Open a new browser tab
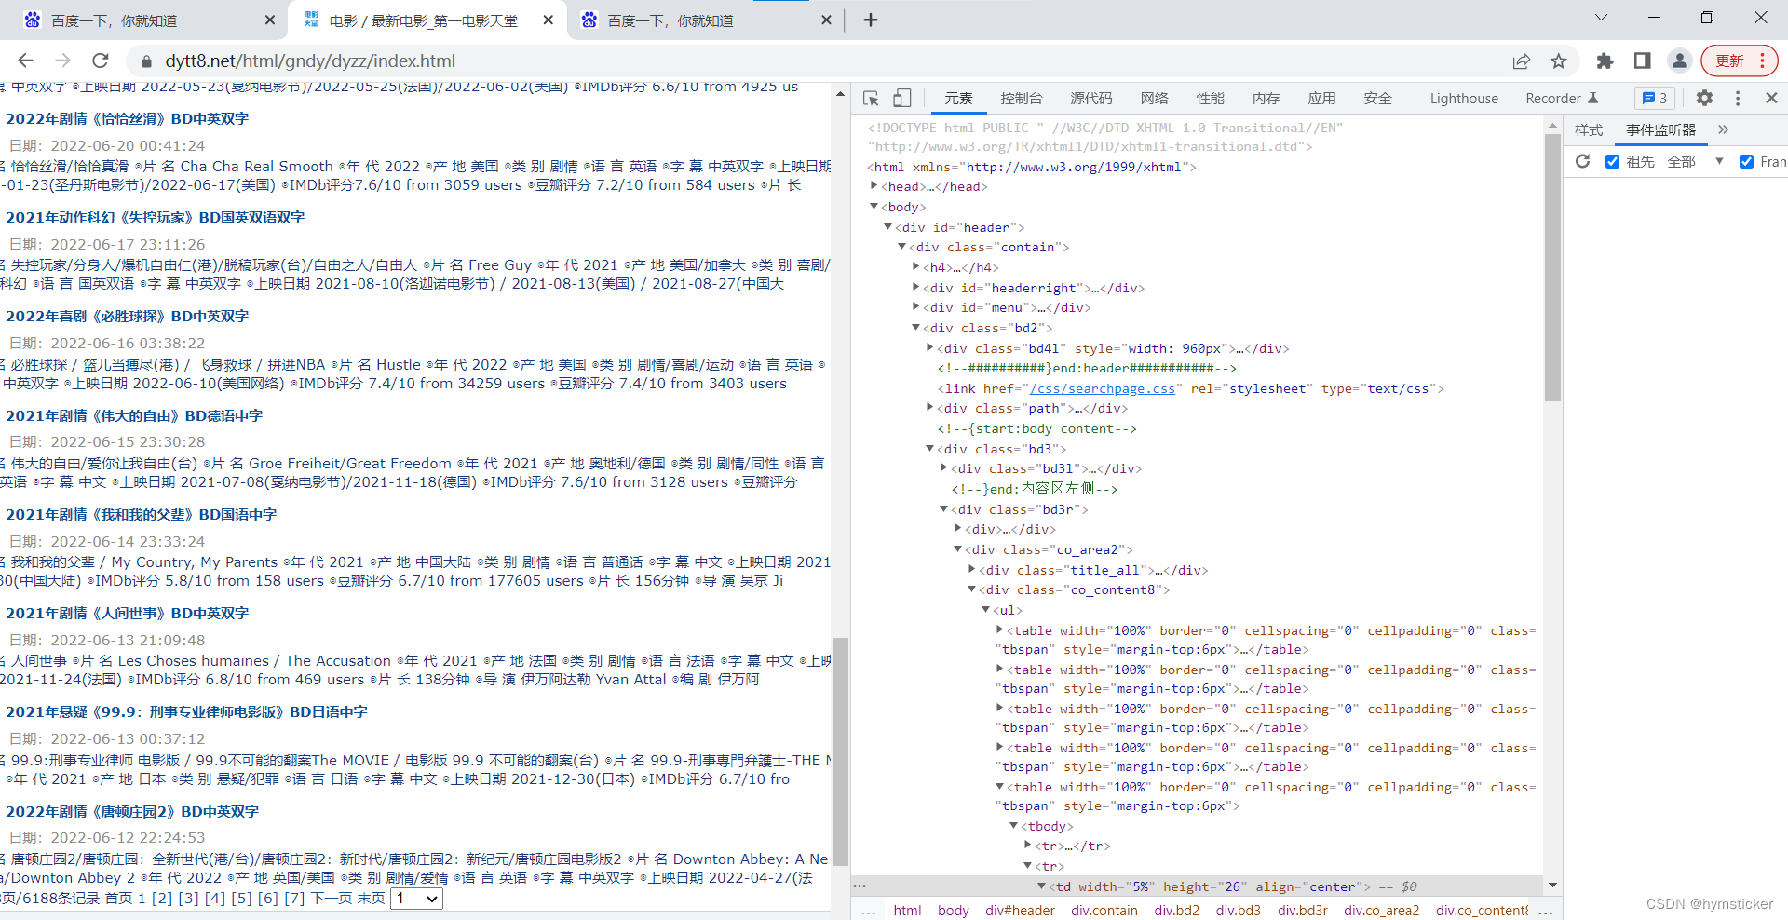 871,20
